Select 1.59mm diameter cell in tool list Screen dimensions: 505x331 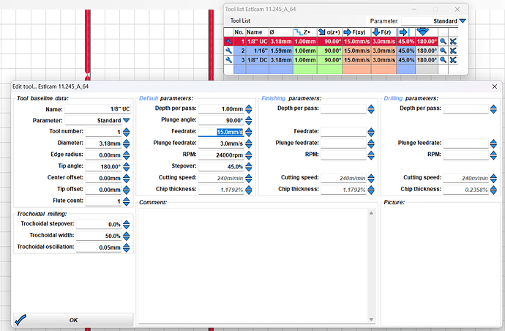[x=280, y=51]
